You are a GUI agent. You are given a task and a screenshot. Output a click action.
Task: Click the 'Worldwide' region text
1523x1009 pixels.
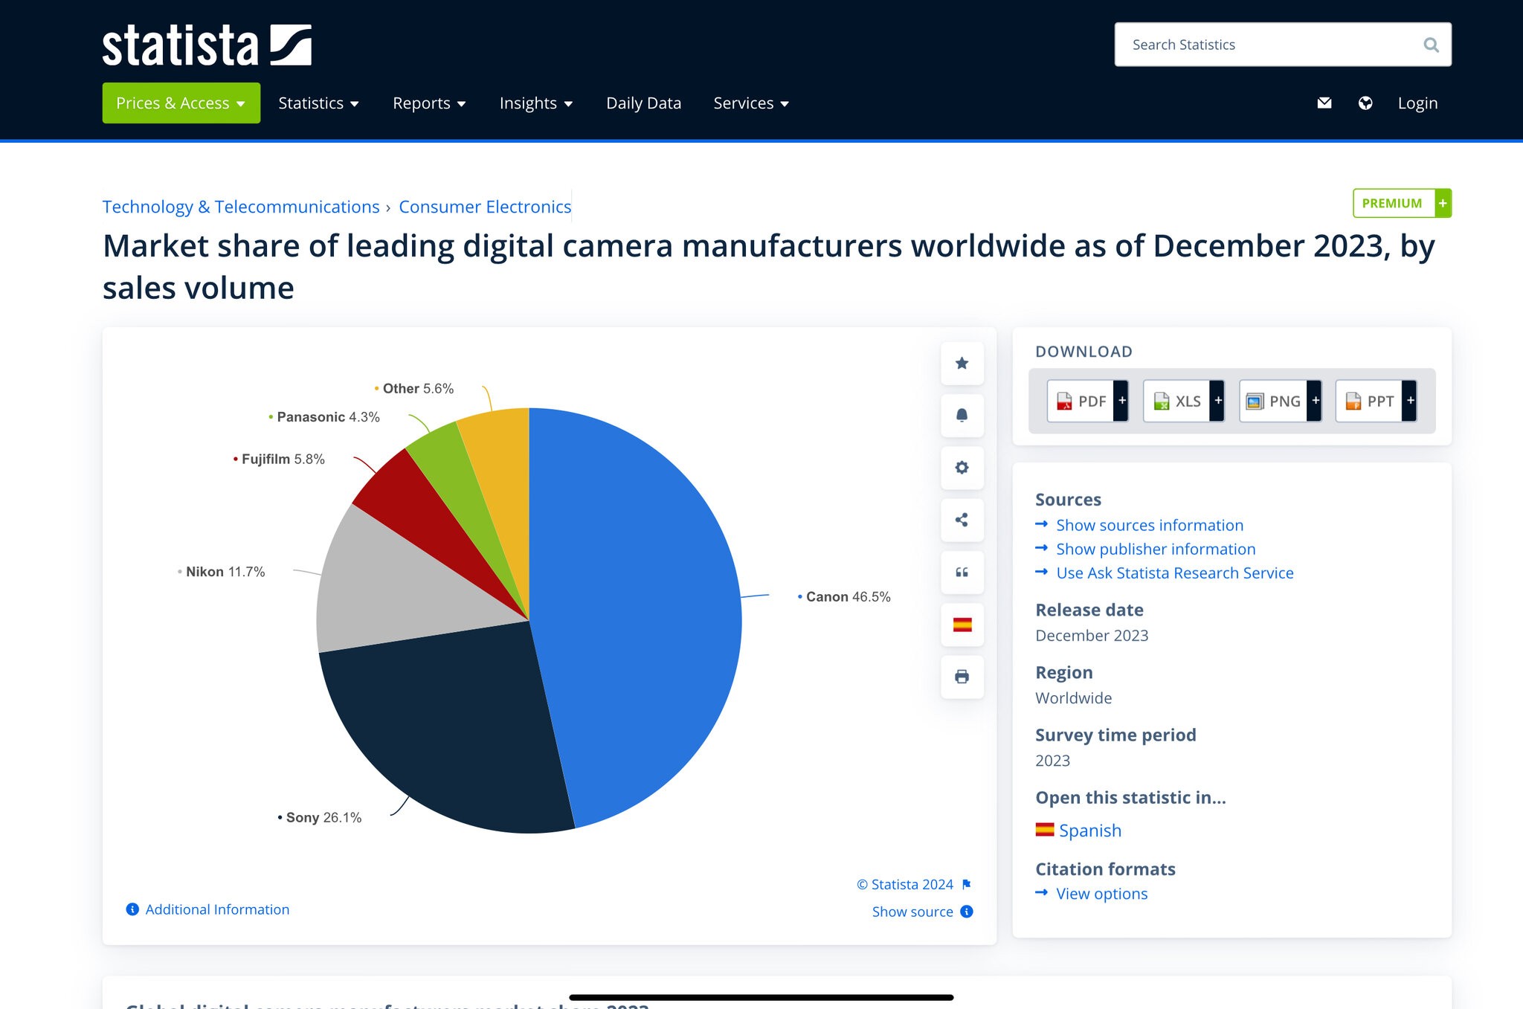click(x=1074, y=697)
